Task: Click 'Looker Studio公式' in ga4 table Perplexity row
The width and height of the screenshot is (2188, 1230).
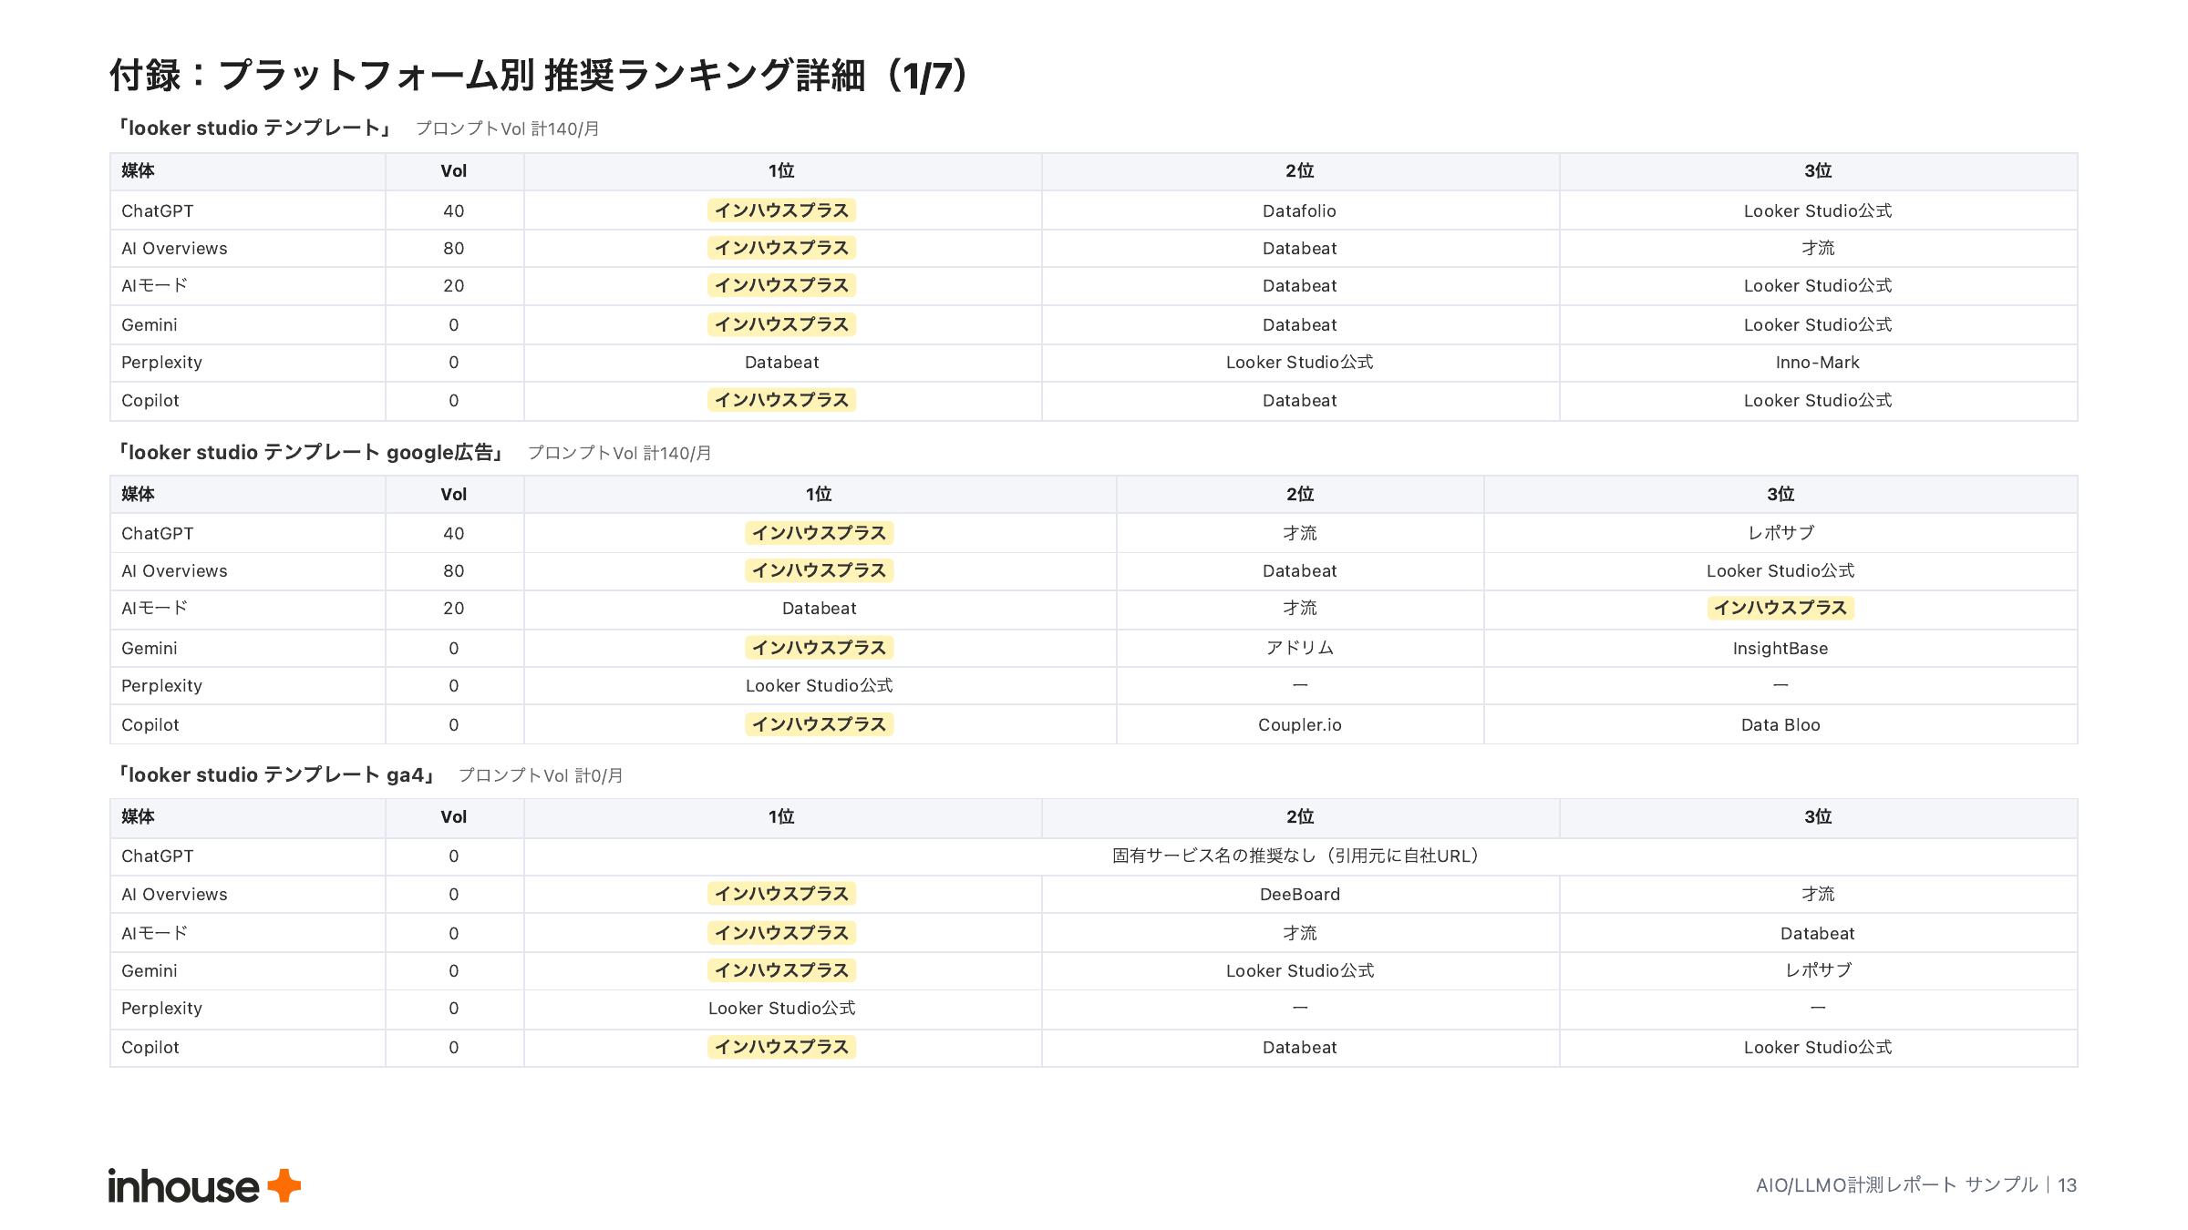Action: coord(781,1009)
